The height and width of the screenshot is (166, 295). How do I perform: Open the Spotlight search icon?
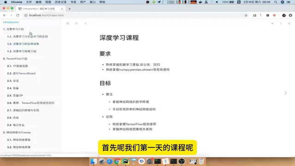pos(276,2)
